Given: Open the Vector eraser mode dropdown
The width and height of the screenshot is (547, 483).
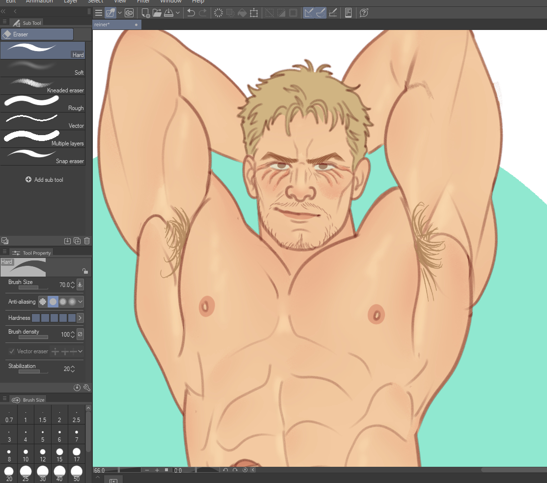Looking at the screenshot, I should click(80, 351).
